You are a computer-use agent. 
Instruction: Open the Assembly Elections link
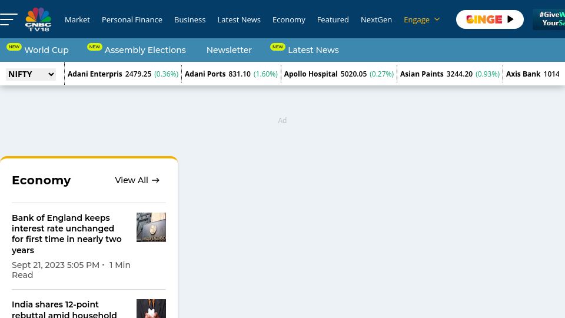click(145, 50)
